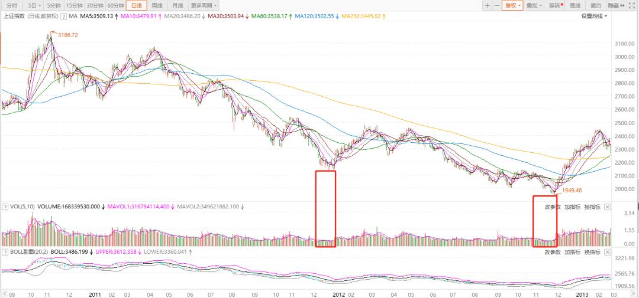Viewport: 639px width, 298px height.
Task: Toggle the 简约 simple mode
Action: tap(595, 6)
